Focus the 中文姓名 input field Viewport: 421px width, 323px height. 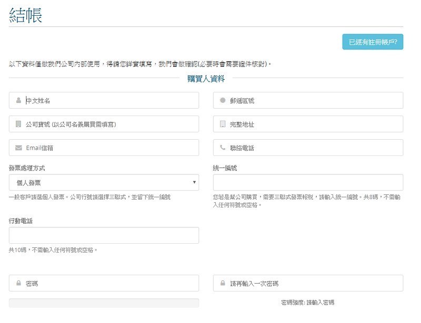point(111,100)
